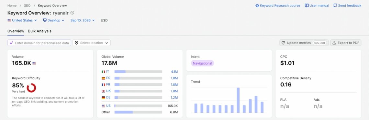Click the UK flag in Global Volume
Image resolution: width=369 pixels, height=120 pixels.
[x=103, y=91]
